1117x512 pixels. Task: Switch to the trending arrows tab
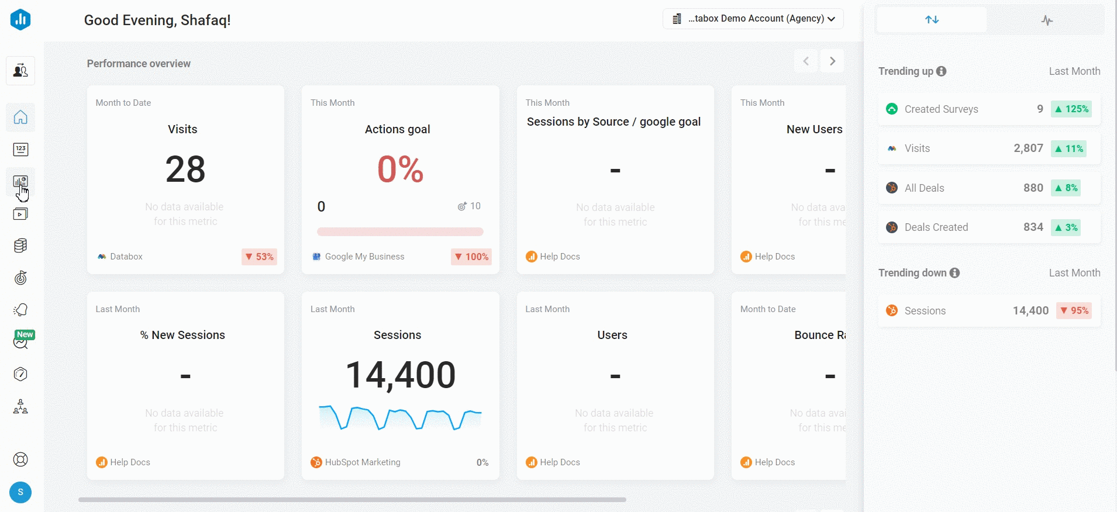pyautogui.click(x=932, y=20)
